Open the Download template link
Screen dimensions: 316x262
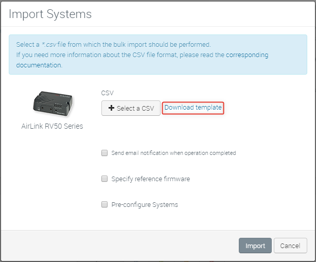point(193,108)
